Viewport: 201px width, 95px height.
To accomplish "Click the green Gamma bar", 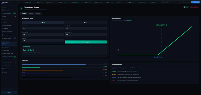I will click(x=31, y=68).
